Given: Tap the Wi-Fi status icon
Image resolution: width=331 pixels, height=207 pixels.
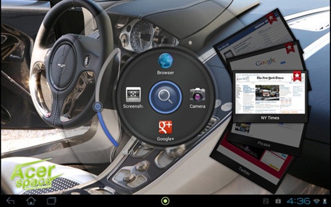Looking at the screenshot, I should click(x=317, y=201).
